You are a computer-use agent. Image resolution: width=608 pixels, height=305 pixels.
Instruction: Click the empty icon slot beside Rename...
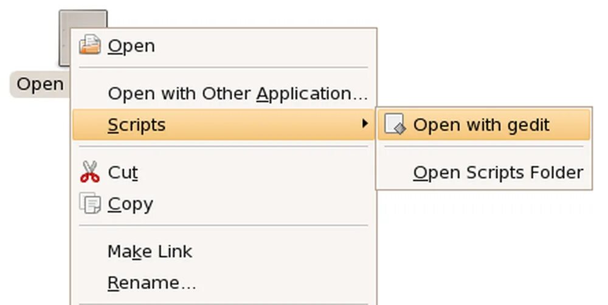90,283
